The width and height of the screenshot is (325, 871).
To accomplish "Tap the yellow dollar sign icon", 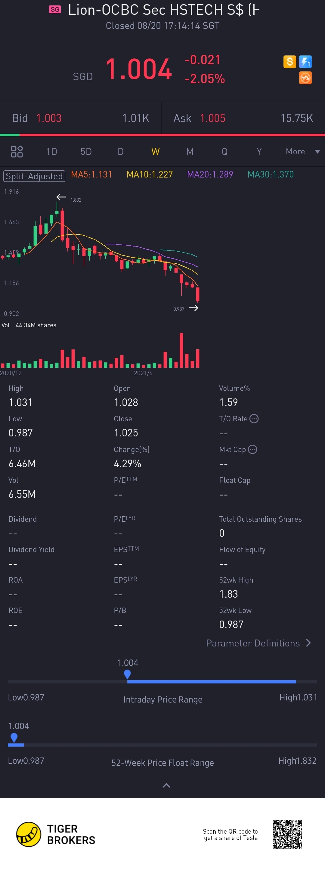I will 289,62.
